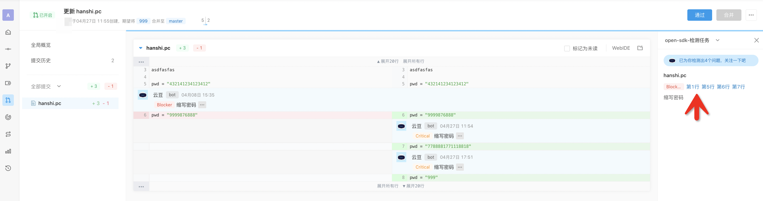
Task: Click the 通过 approve button
Action: coord(699,15)
